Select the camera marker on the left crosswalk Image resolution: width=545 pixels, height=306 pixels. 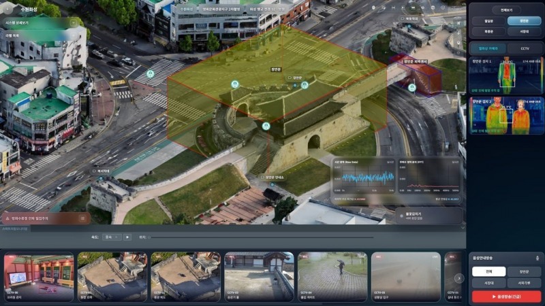150,73
